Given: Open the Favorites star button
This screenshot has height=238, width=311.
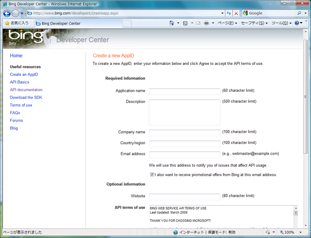Looking at the screenshot, I should pyautogui.click(x=17, y=23).
